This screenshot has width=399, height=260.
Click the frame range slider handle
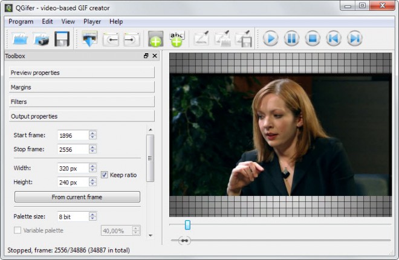(184, 241)
